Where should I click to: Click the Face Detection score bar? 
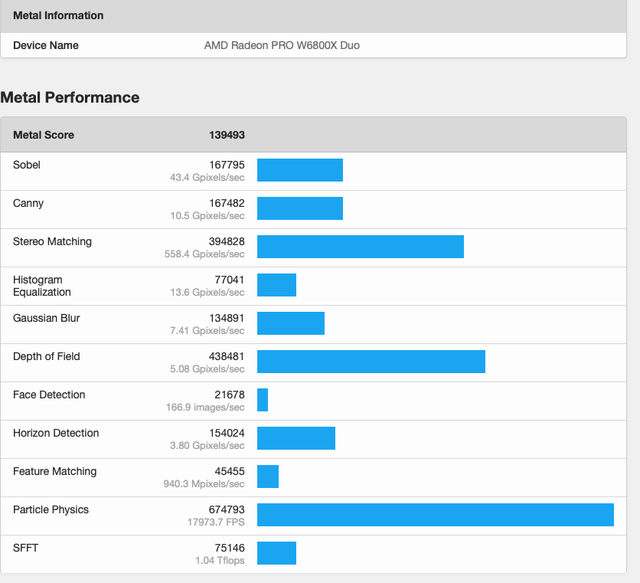pos(263,401)
